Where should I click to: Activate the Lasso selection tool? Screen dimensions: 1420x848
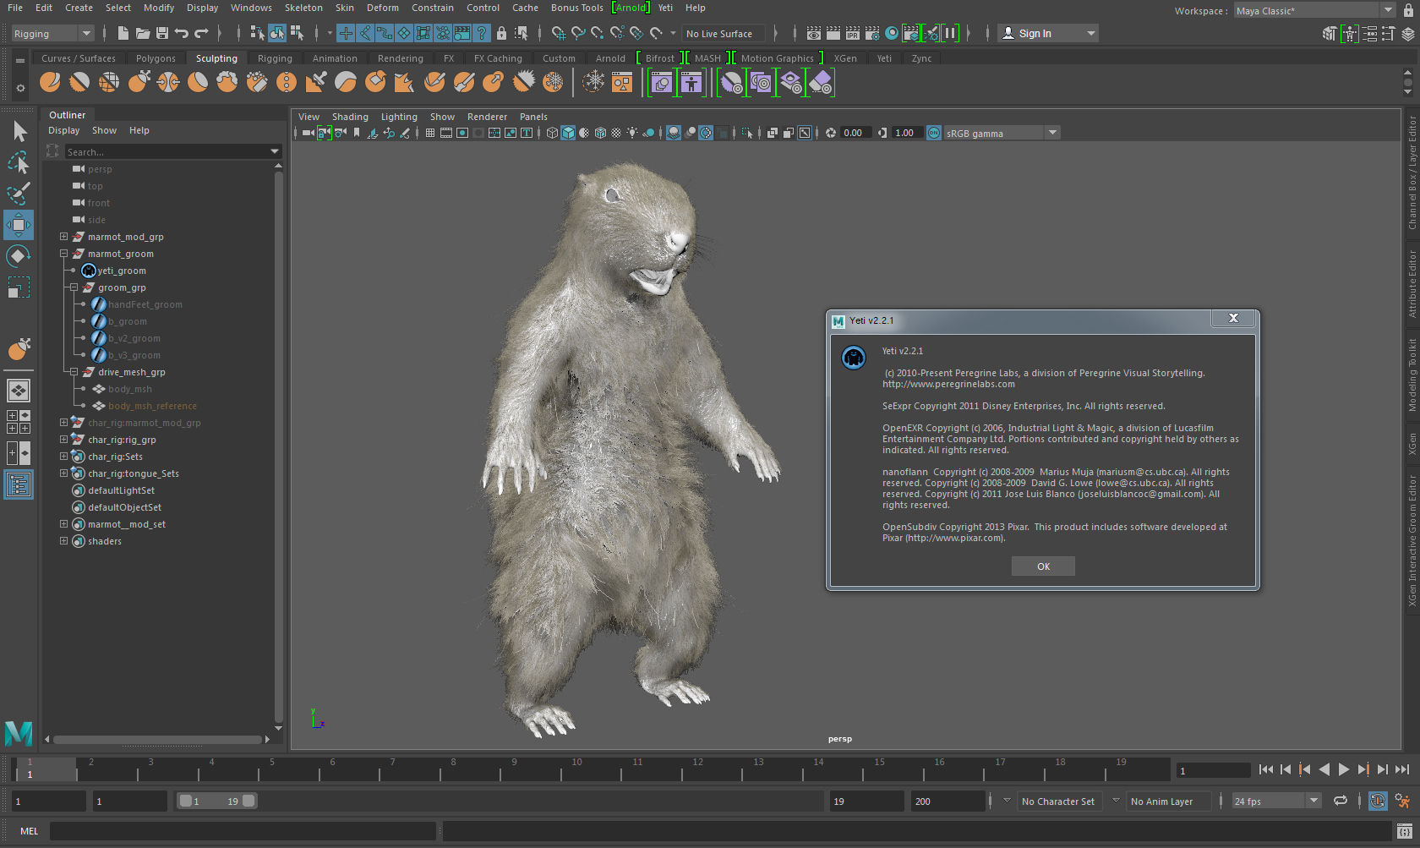click(x=19, y=162)
